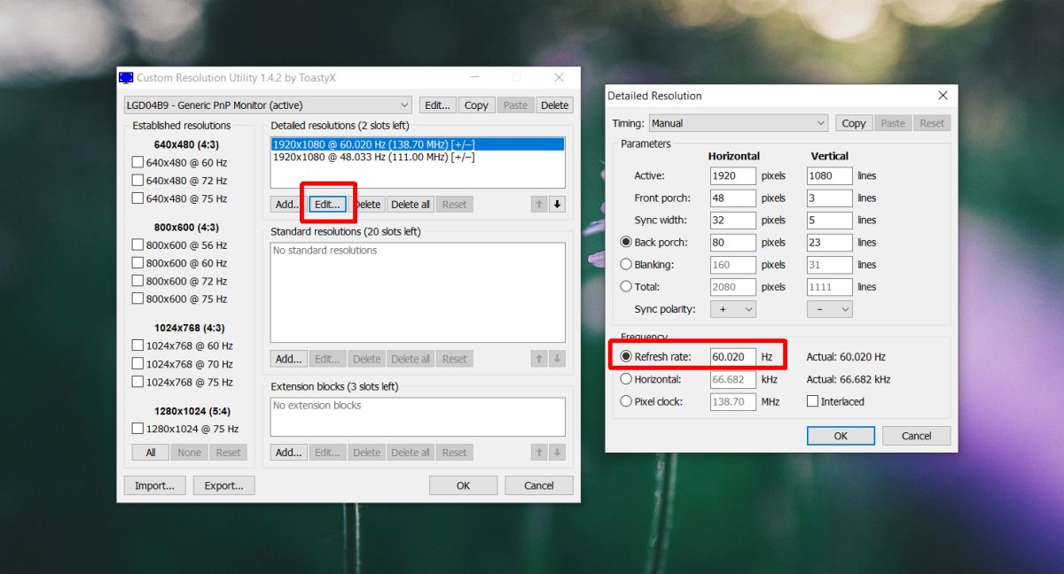1064x574 pixels.
Task: Click the Export button
Action: pos(223,485)
